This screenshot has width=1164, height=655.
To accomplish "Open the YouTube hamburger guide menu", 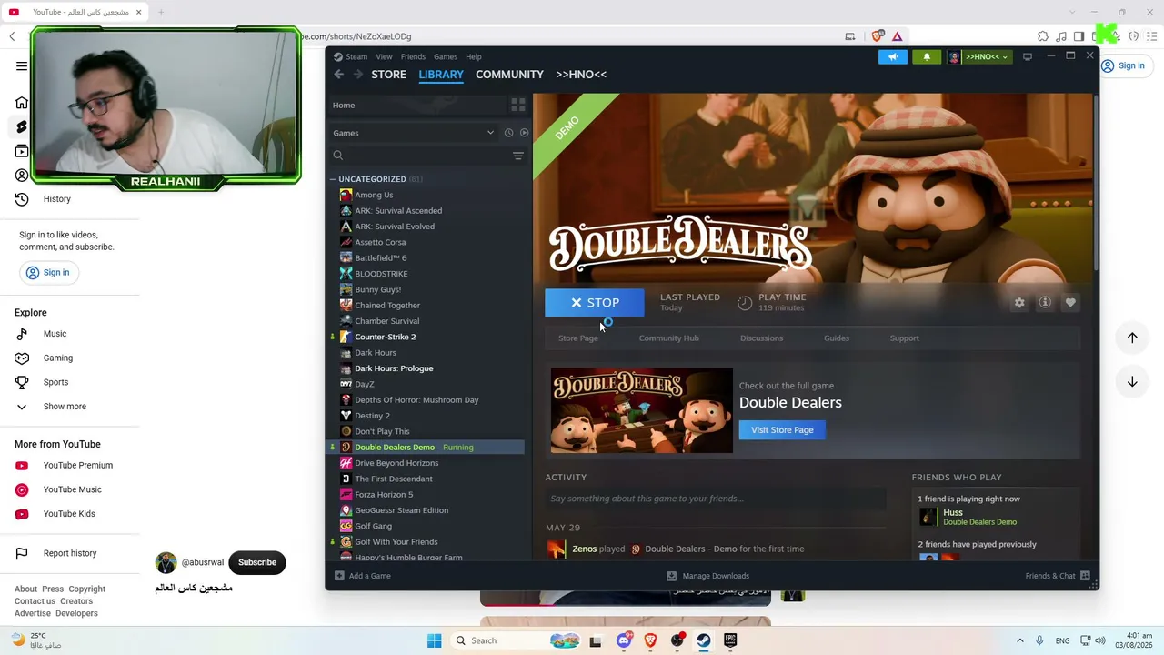I will pyautogui.click(x=22, y=66).
